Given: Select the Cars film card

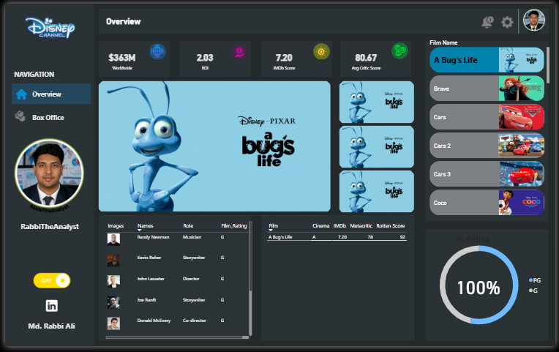Looking at the screenshot, I should point(487,117).
